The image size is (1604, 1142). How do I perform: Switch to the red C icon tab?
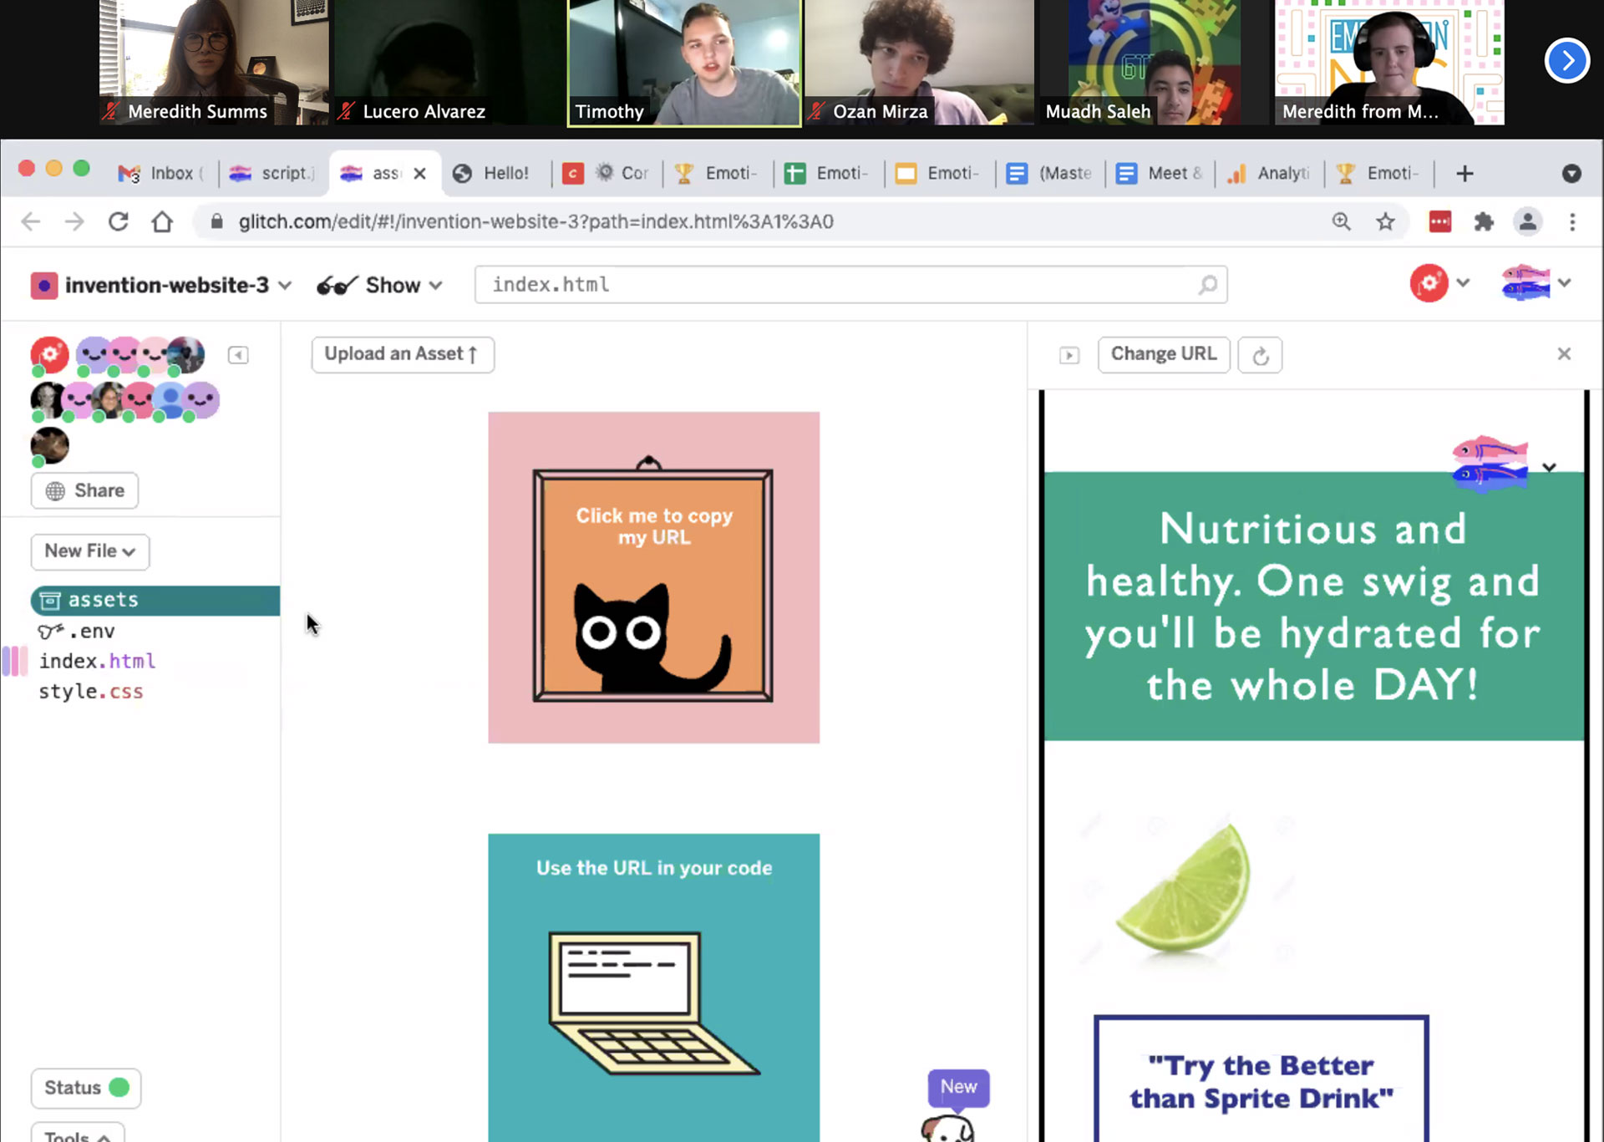click(x=573, y=173)
